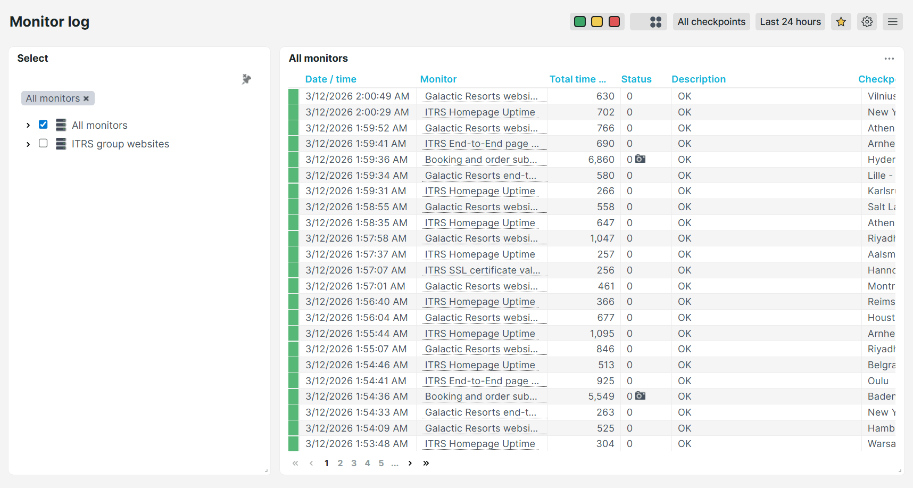Open the Last 24 hours time selector
The width and height of the screenshot is (913, 488).
click(x=790, y=21)
